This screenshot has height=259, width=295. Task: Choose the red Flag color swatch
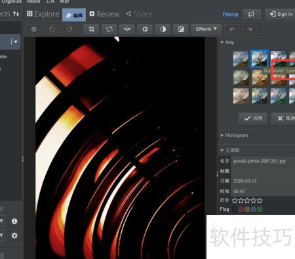click(x=241, y=209)
